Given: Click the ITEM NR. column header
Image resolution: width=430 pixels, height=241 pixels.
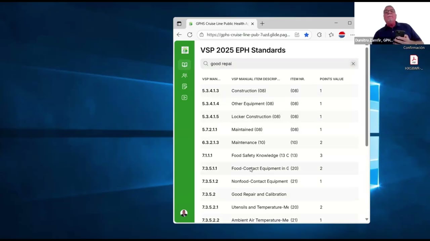Looking at the screenshot, I should (x=298, y=79).
